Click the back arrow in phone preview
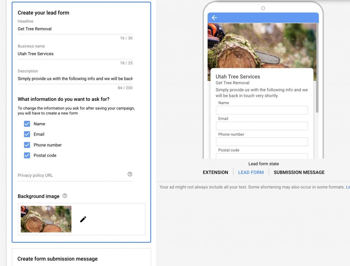Image resolution: width=350 pixels, height=266 pixels. tap(214, 18)
